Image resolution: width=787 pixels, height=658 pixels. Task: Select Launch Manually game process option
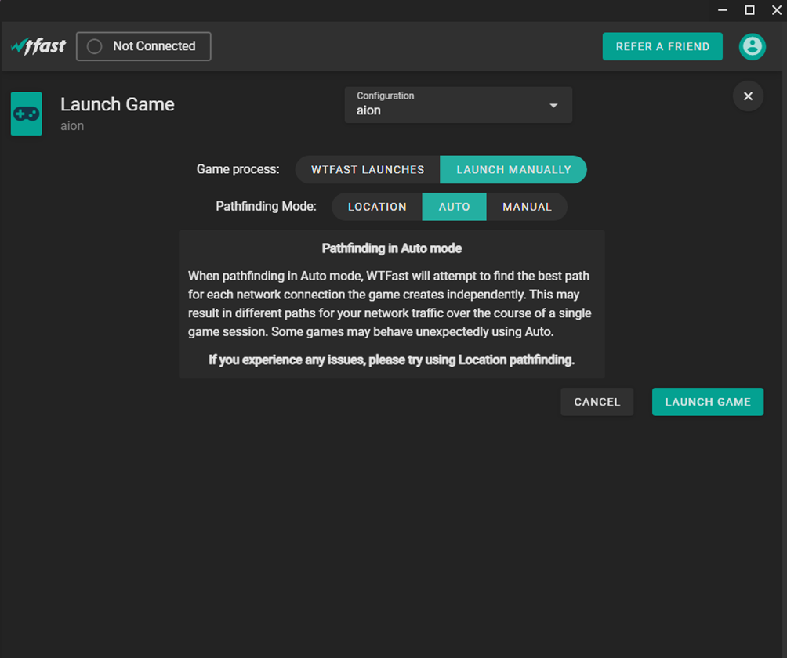point(513,170)
